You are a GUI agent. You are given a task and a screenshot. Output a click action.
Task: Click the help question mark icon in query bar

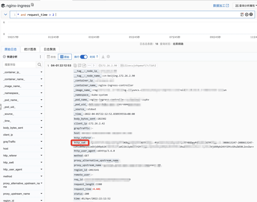251,14
